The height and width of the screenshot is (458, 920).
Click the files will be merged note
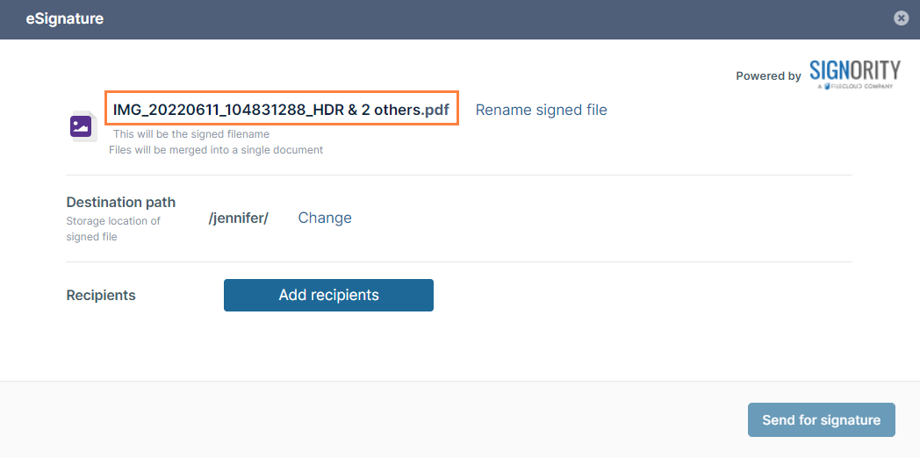[216, 150]
